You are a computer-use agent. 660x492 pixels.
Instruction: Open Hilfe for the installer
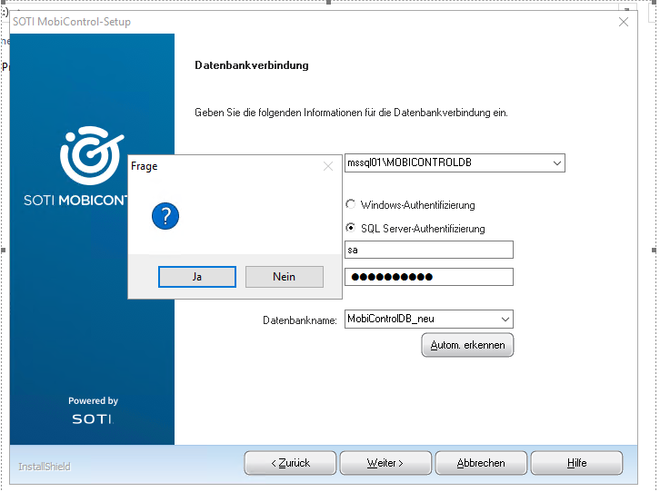click(x=576, y=463)
